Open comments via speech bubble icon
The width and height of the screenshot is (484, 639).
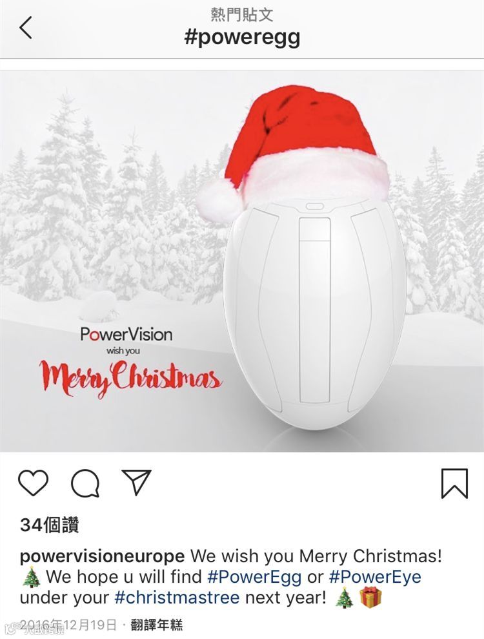click(85, 483)
